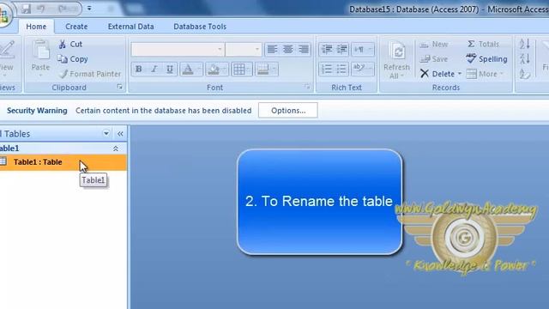Open the More records menu
This screenshot has width=549, height=309.
click(486, 74)
